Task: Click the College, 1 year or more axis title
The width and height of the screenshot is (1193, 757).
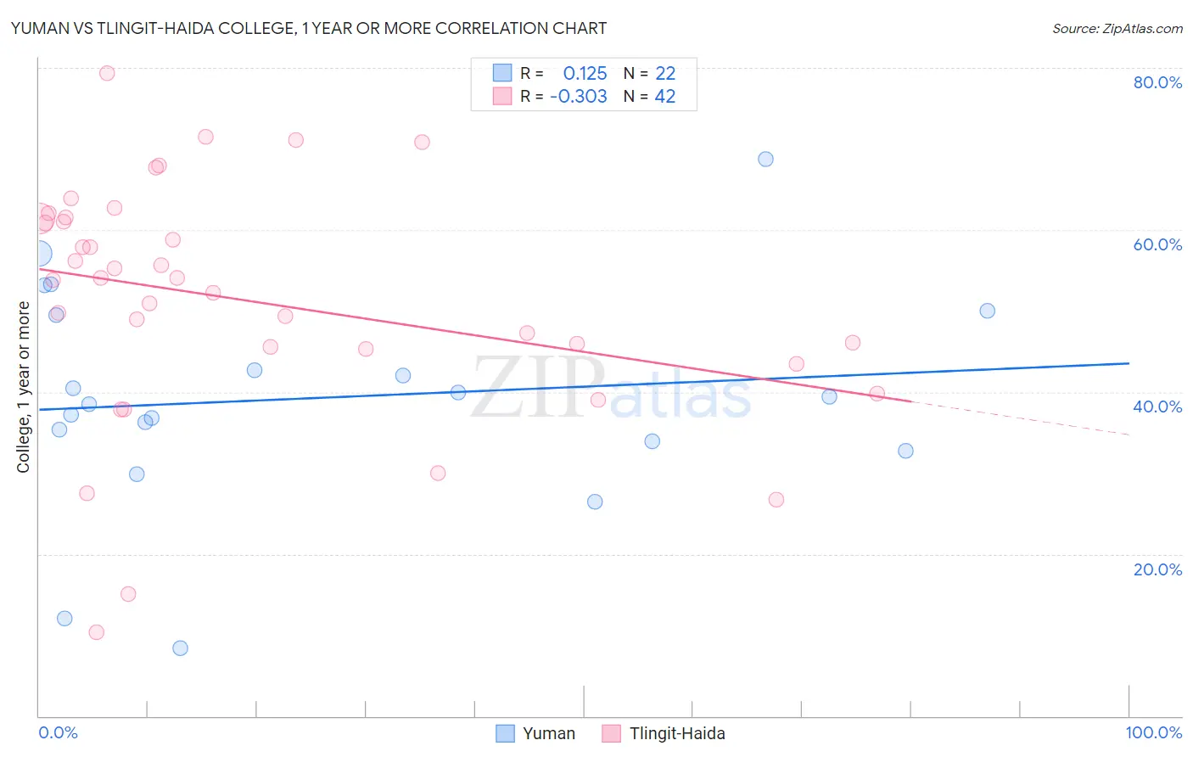Action: point(23,387)
